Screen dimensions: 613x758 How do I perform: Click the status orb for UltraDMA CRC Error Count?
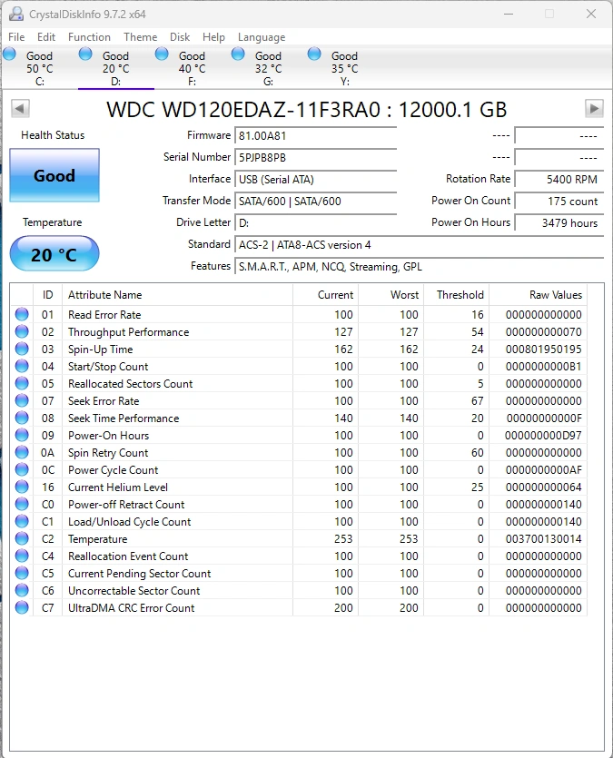22,608
